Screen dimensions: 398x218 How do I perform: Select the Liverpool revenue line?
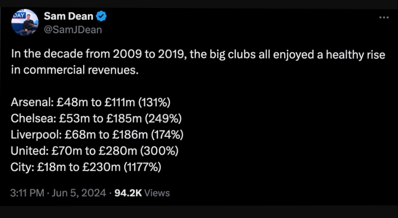97,135
